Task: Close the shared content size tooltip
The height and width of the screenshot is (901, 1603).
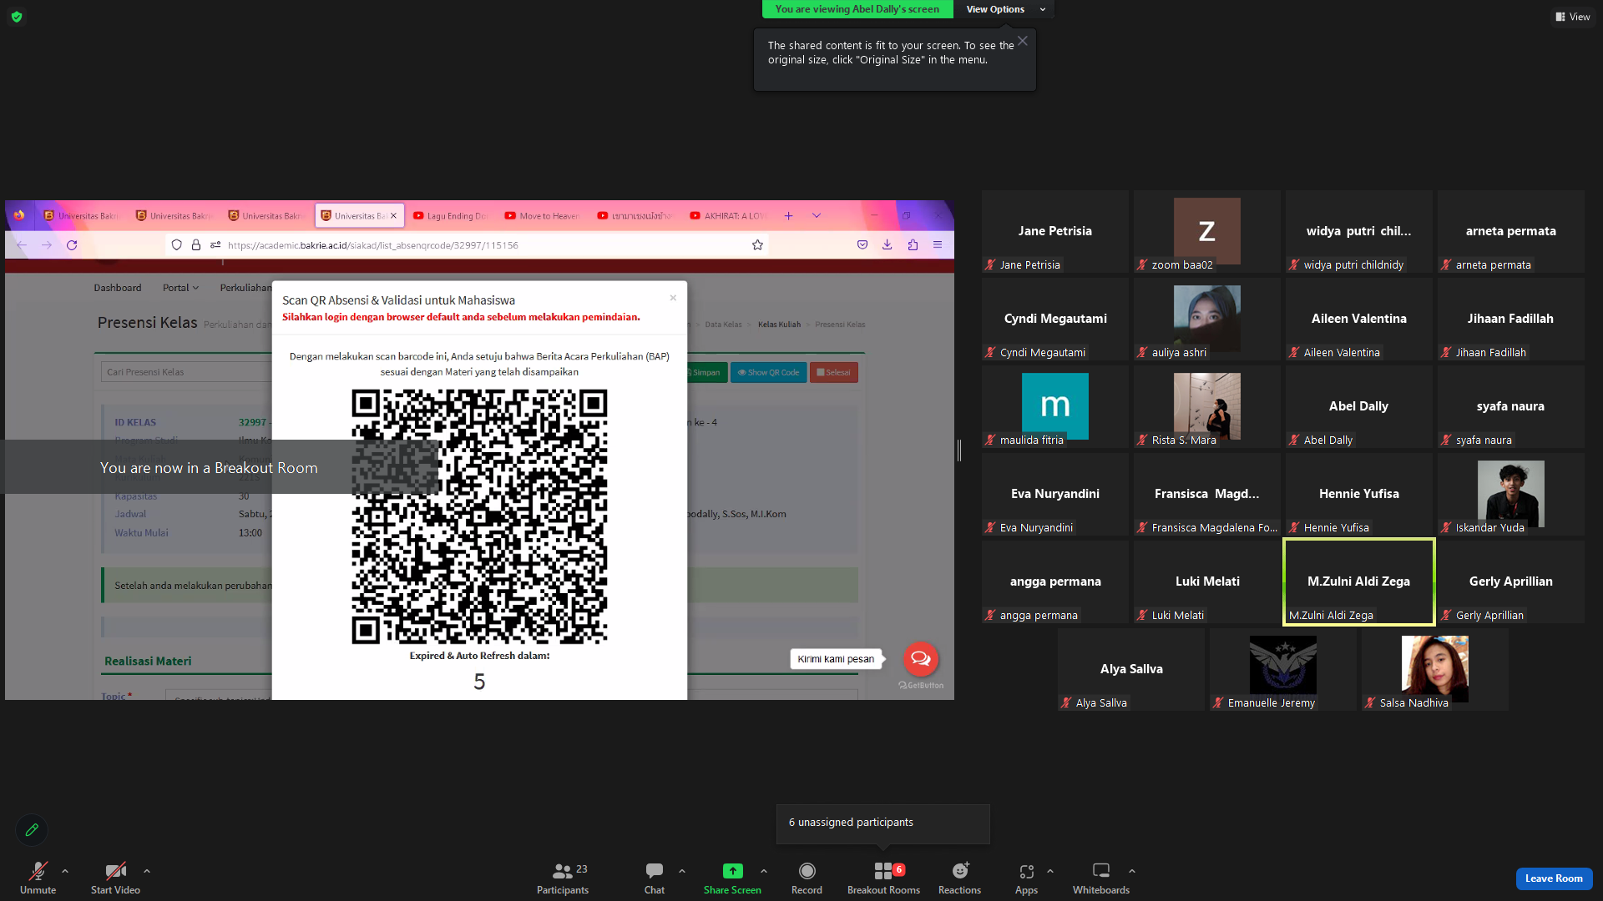Action: (x=1023, y=41)
